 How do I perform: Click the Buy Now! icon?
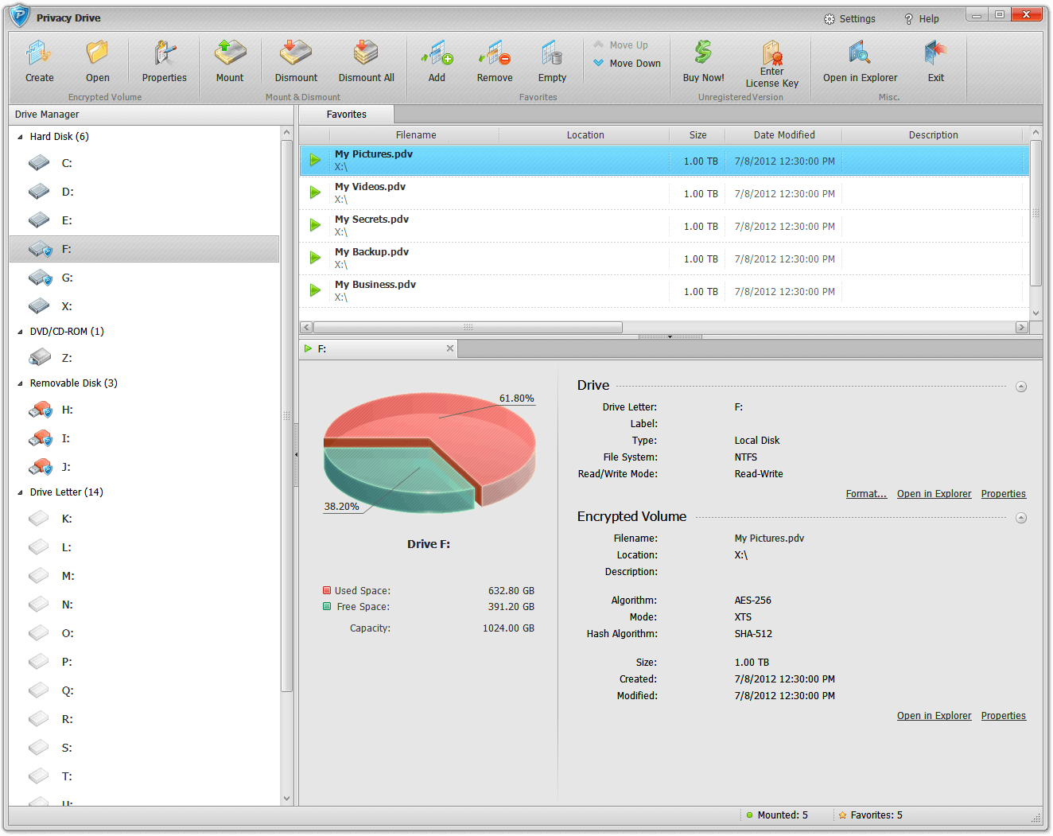[702, 60]
